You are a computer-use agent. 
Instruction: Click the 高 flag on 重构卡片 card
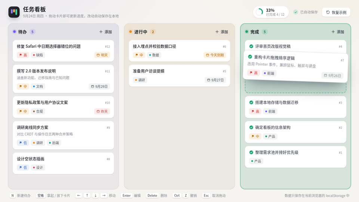pos(254,73)
